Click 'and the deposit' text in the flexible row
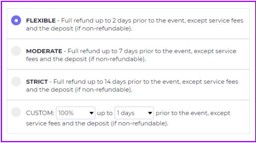This screenshot has width=256, height=143. click(49, 28)
